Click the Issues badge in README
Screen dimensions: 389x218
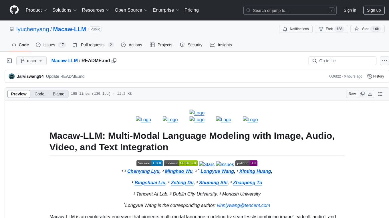[x=225, y=164]
